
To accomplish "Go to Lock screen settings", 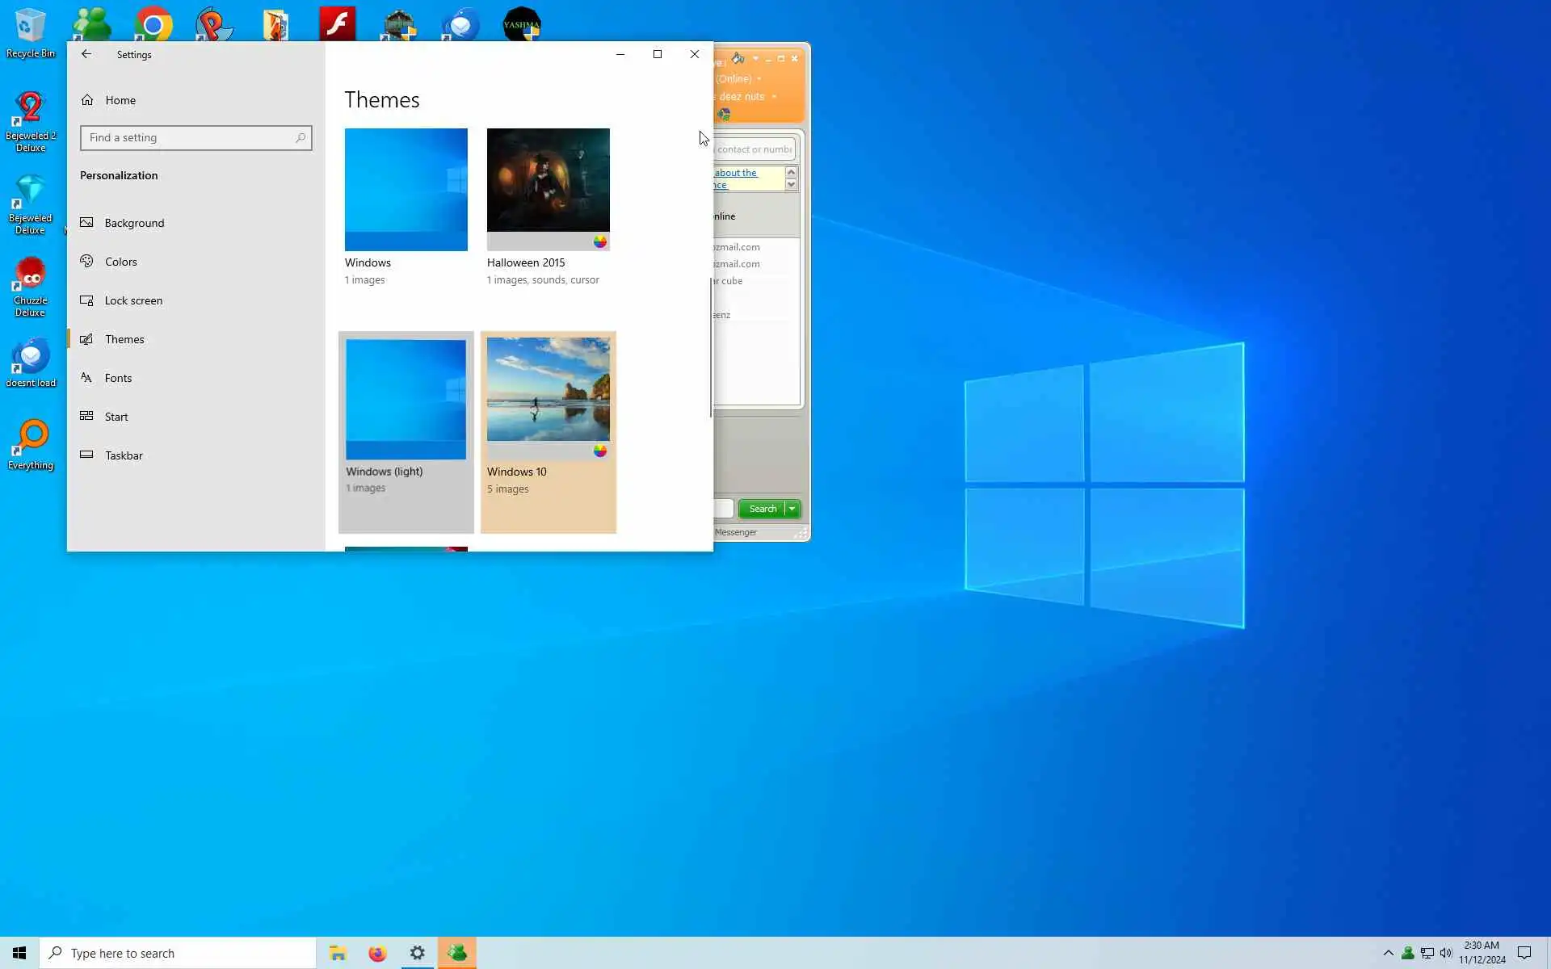I will [x=133, y=300].
